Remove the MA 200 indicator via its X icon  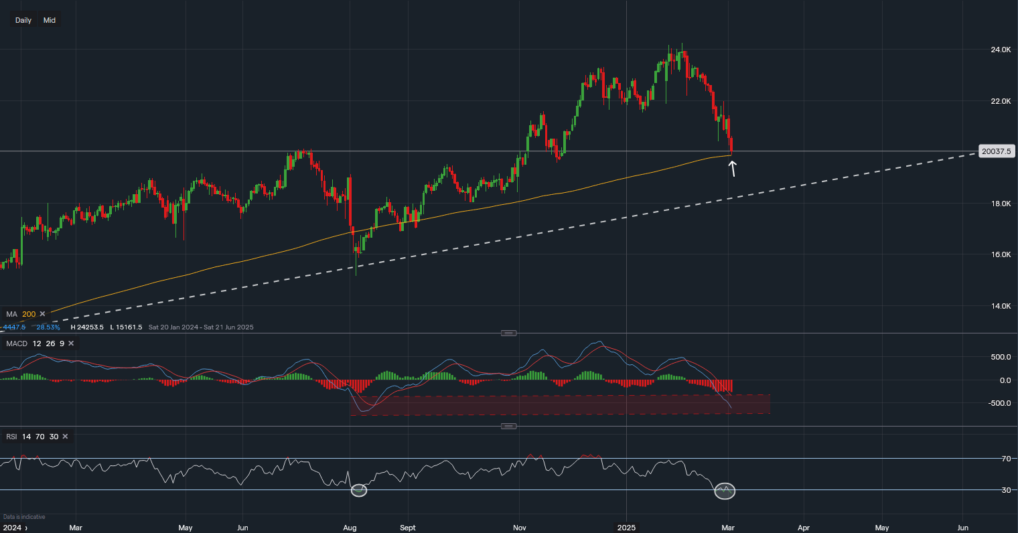coord(42,313)
